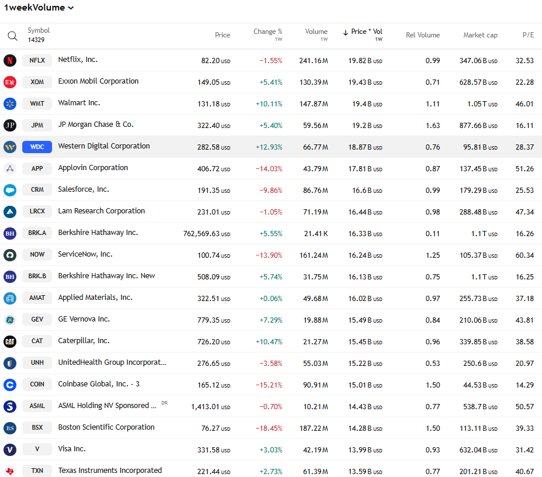Click Berkshire's price 762,569.63 USD
This screenshot has width=542, height=477.
[x=207, y=234]
